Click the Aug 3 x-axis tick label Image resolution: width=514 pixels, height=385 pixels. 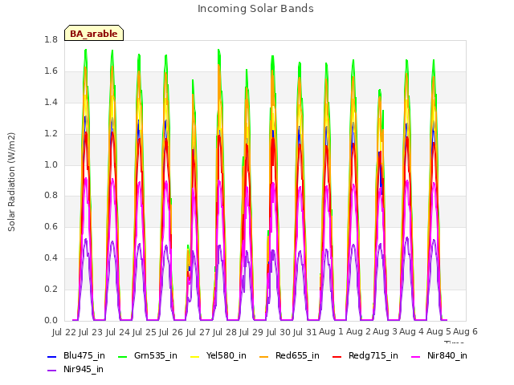pos(385,332)
